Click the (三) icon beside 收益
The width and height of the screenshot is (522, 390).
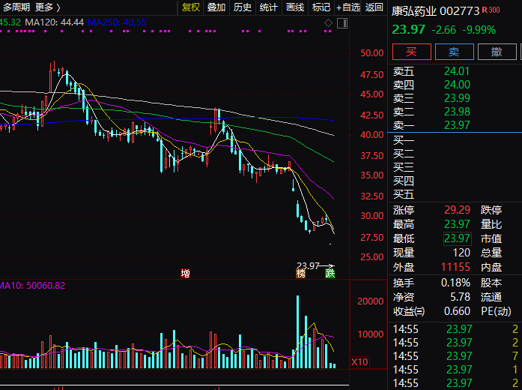click(420, 311)
